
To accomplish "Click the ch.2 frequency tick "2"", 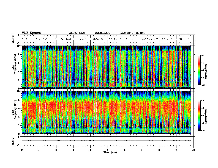I will tap(18, 125).
